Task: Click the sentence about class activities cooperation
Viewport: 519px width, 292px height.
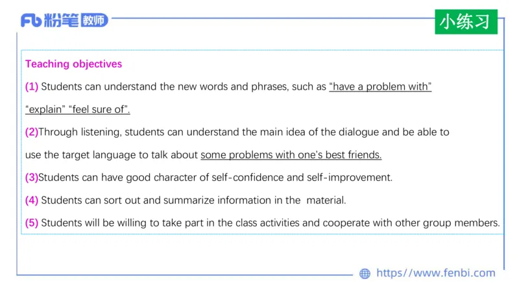Action: click(270, 223)
